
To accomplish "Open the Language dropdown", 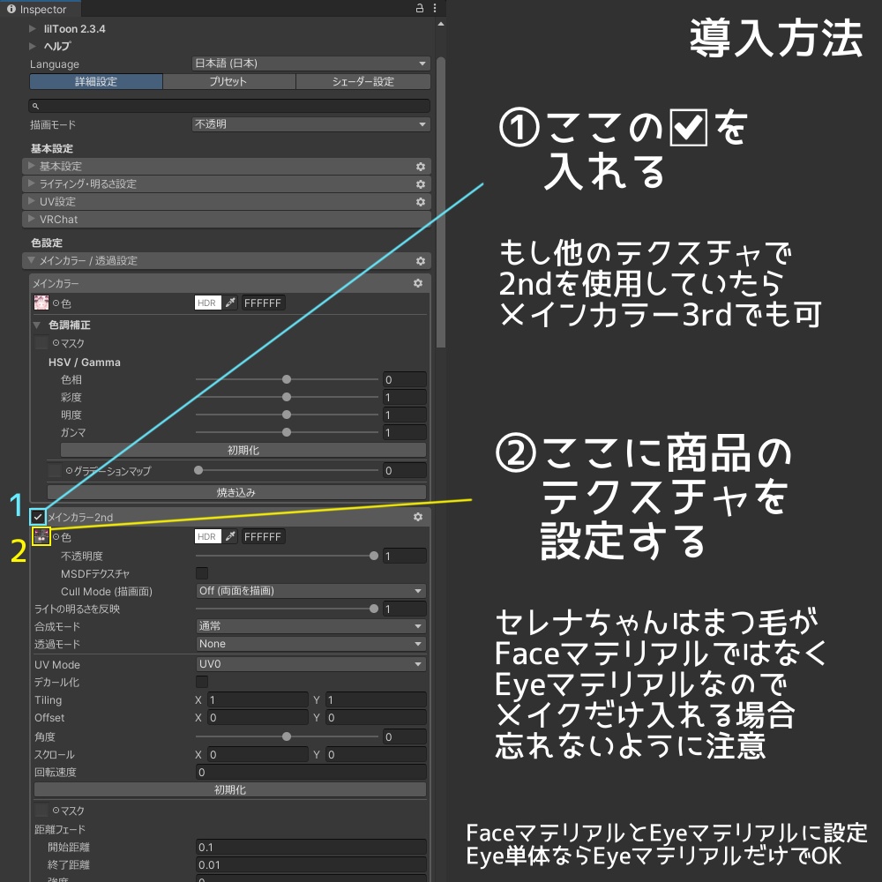I will 311,64.
